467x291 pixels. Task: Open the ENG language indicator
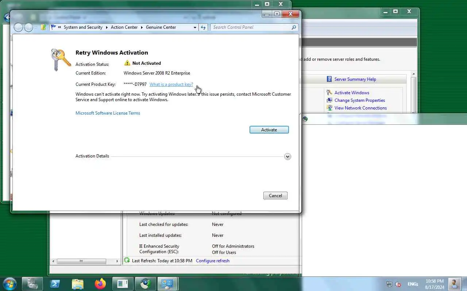tap(413, 284)
